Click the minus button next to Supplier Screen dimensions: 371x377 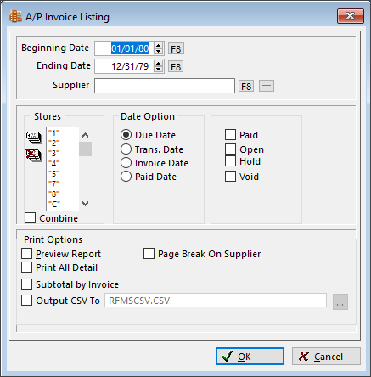point(267,86)
